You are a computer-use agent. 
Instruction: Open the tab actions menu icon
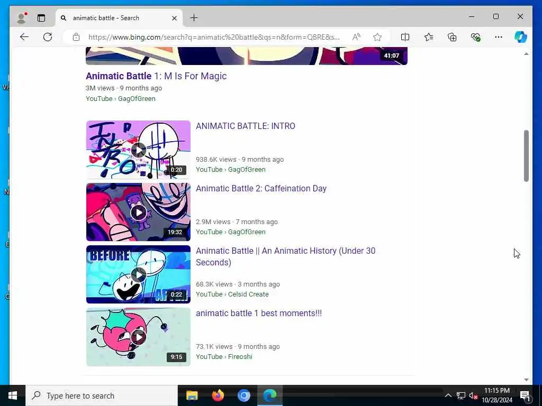(x=41, y=18)
